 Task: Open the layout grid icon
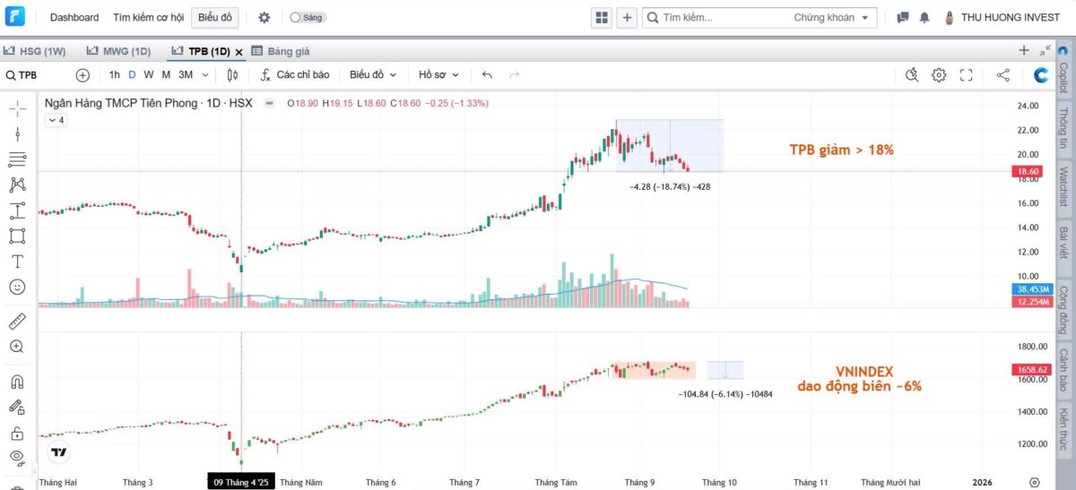[x=602, y=17]
